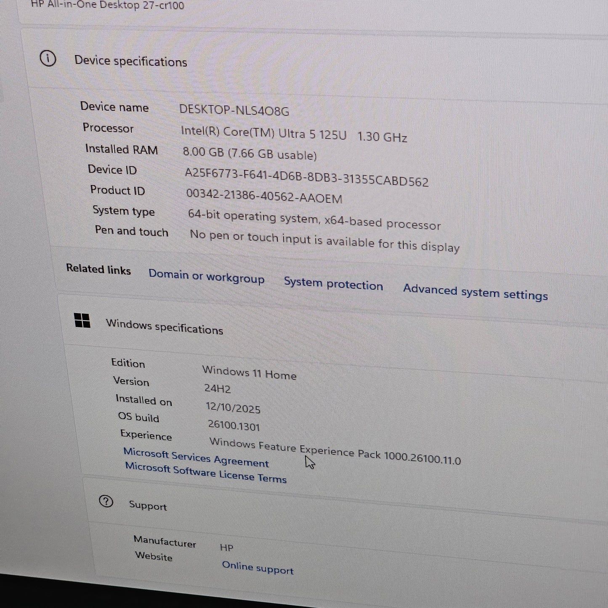Expand the Support section
The width and height of the screenshot is (608, 608).
[147, 505]
